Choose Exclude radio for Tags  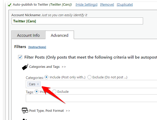click(x=54, y=91)
